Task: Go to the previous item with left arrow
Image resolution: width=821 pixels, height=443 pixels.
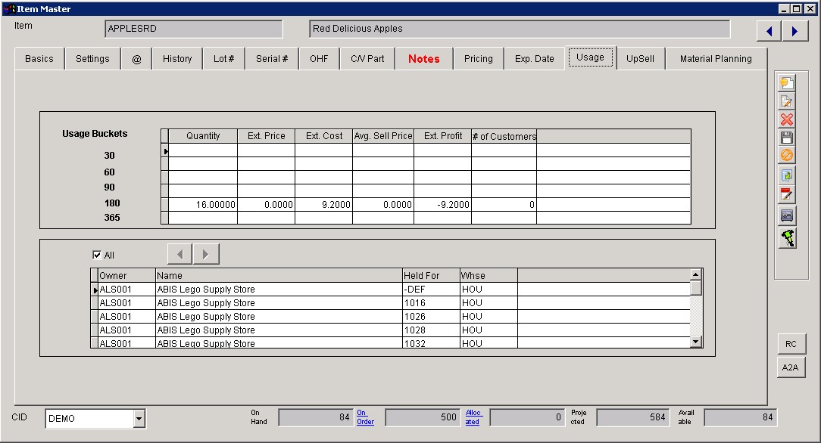Action: click(x=769, y=31)
